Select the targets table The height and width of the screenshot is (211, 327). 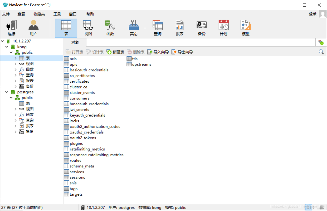(x=76, y=194)
